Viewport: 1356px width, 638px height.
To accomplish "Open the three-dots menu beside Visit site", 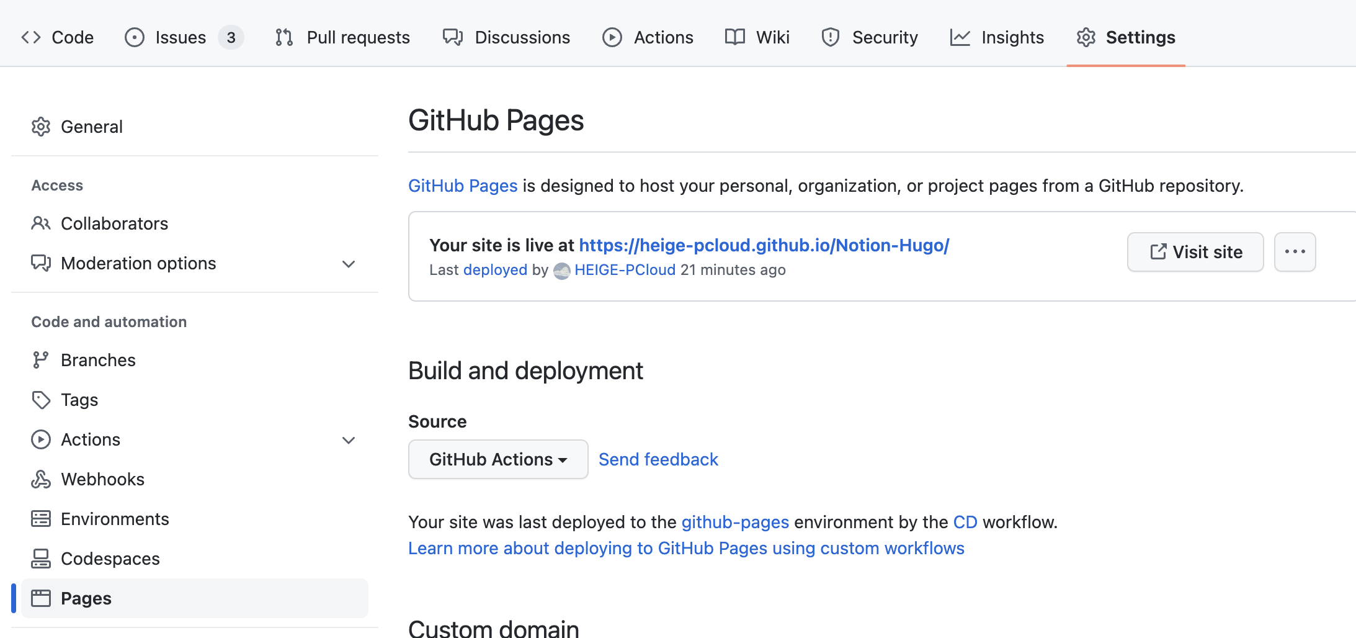I will pyautogui.click(x=1295, y=252).
